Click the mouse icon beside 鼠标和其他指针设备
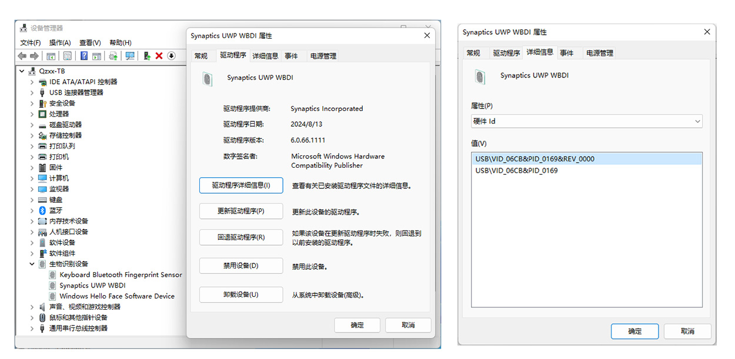This screenshot has height=359, width=735. (x=42, y=317)
